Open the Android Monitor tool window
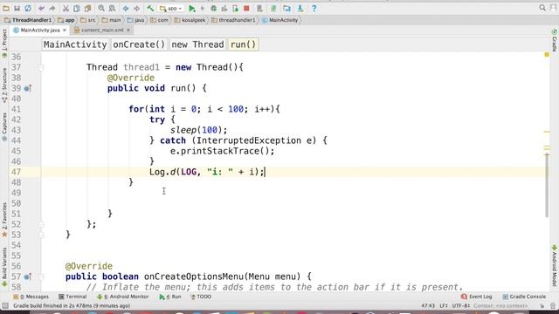This screenshot has height=314, width=559. 123,297
